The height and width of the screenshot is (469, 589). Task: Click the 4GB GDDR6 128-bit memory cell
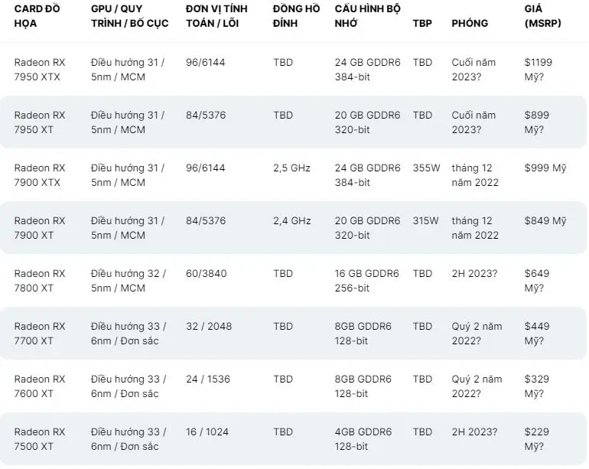(x=363, y=439)
